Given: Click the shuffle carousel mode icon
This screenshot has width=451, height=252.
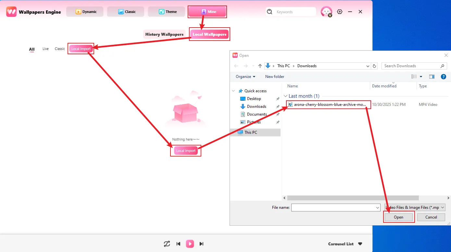Looking at the screenshot, I should click(167, 244).
